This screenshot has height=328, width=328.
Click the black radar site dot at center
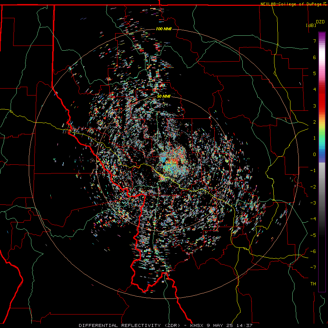164,163
